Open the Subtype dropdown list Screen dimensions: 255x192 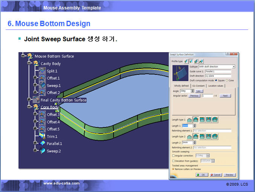(233, 67)
